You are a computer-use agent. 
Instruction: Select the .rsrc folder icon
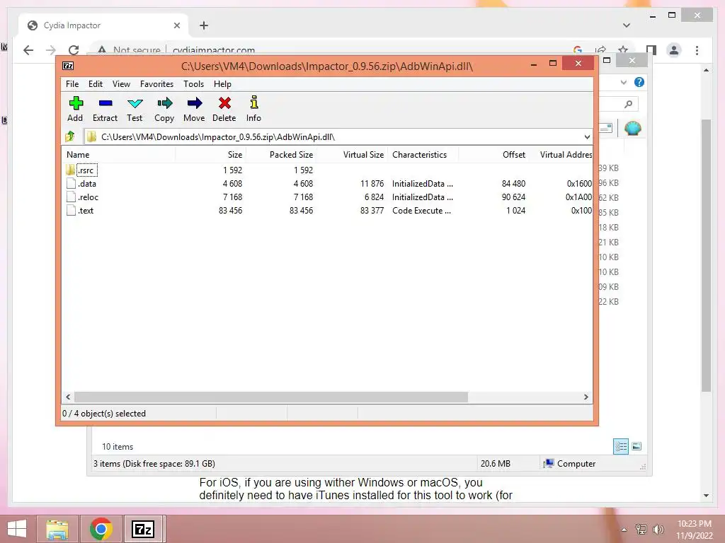tap(70, 170)
